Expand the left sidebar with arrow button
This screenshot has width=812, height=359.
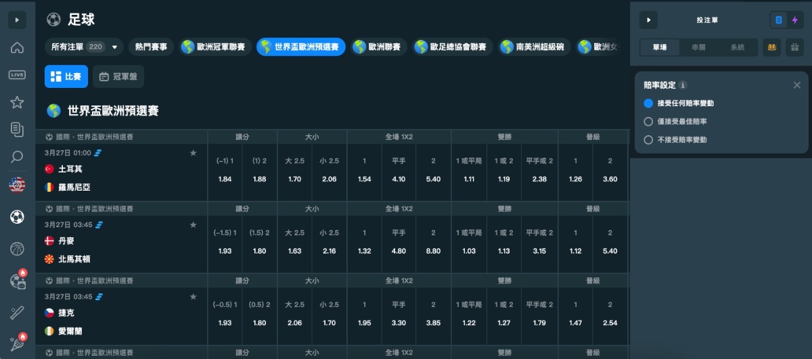[x=17, y=20]
